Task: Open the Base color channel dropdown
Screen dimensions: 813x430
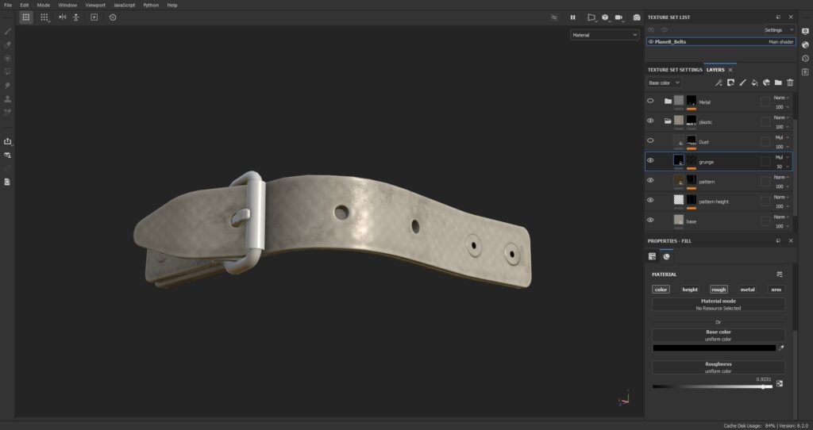Action: click(x=664, y=83)
